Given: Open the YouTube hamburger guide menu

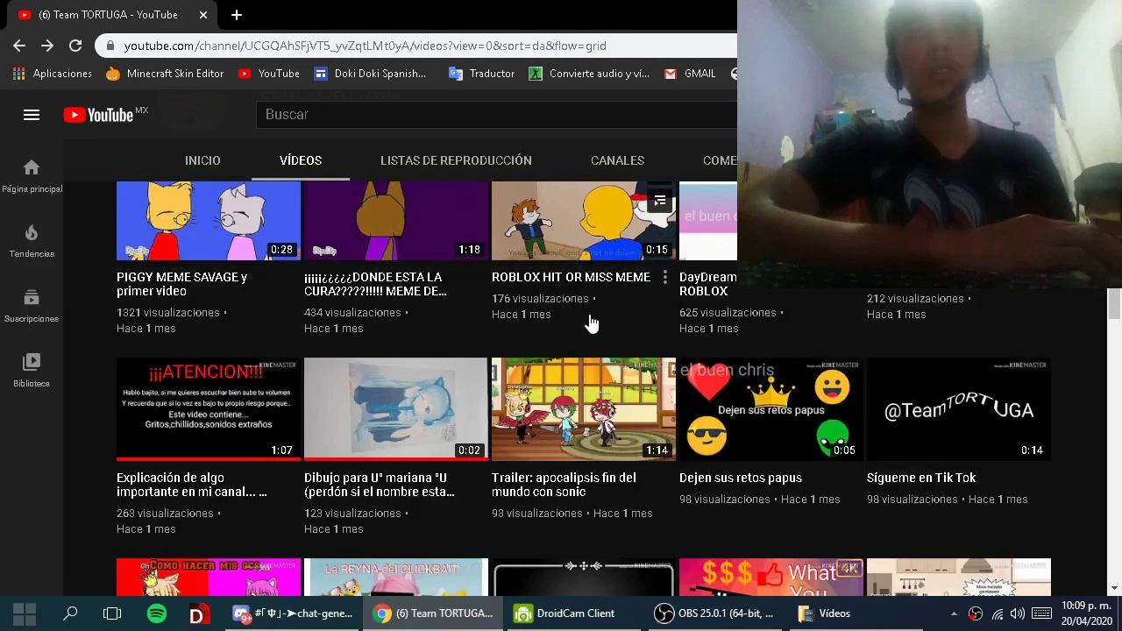Looking at the screenshot, I should click(32, 115).
